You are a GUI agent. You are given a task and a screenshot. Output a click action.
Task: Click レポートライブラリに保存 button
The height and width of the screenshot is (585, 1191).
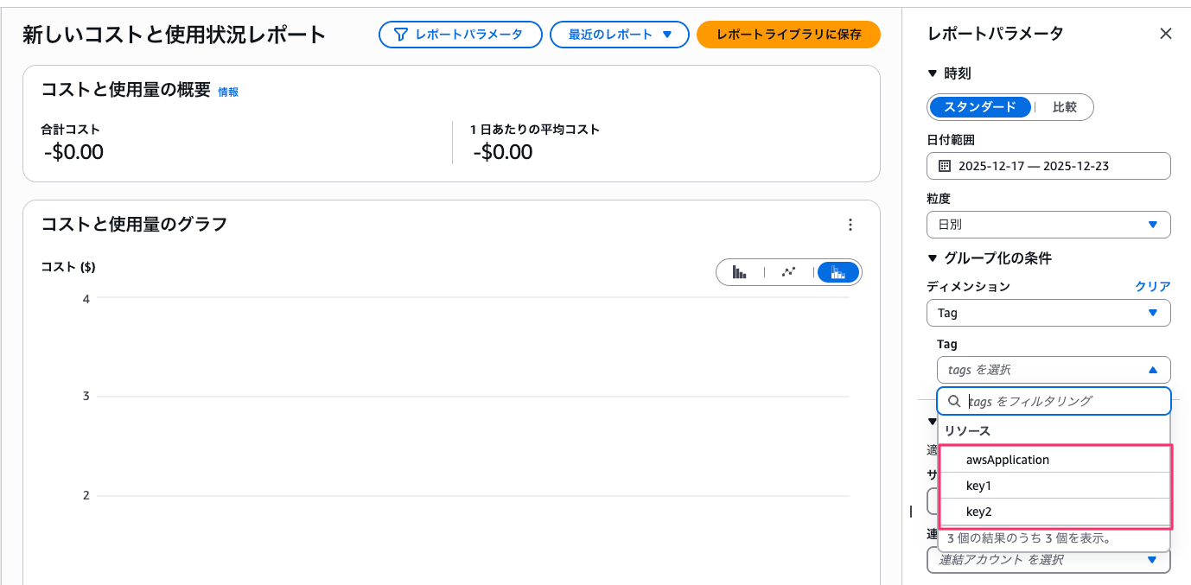(x=787, y=36)
